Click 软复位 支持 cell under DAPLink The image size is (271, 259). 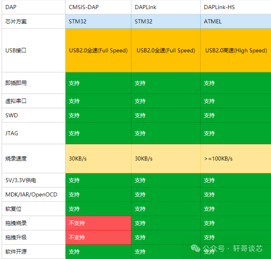coord(166,209)
